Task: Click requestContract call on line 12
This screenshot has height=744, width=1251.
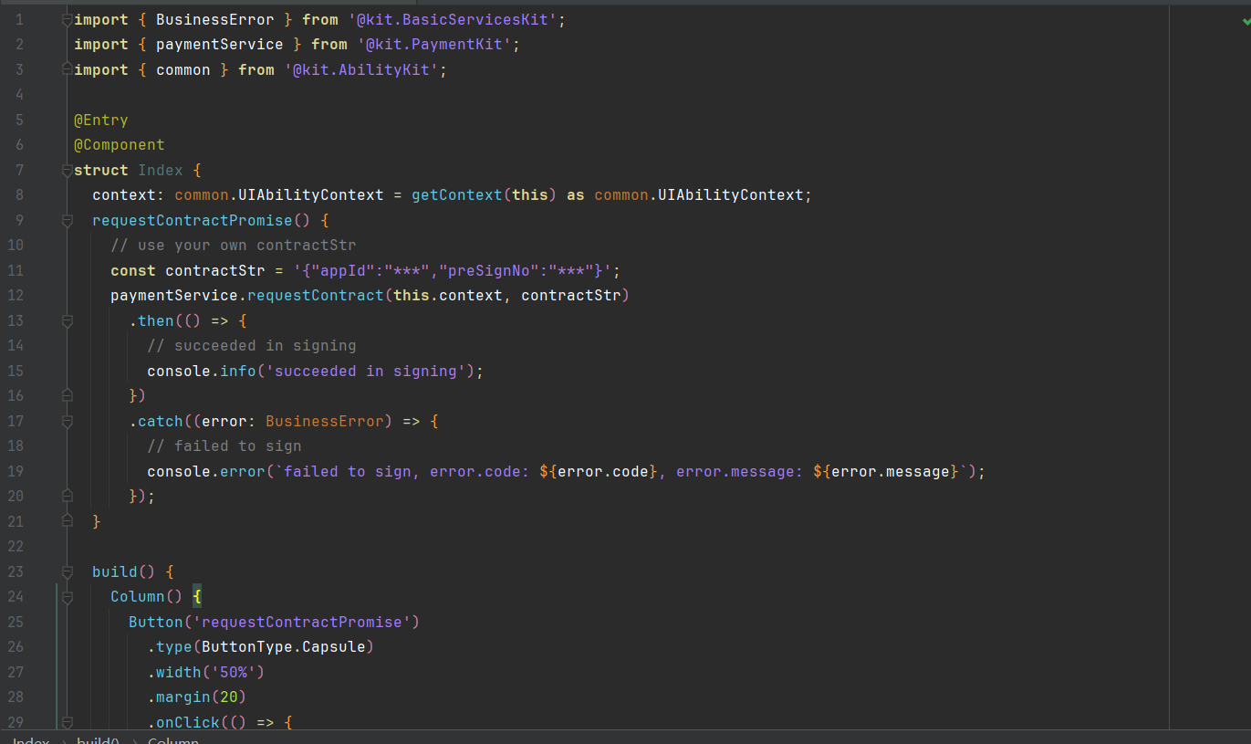Action: (316, 296)
